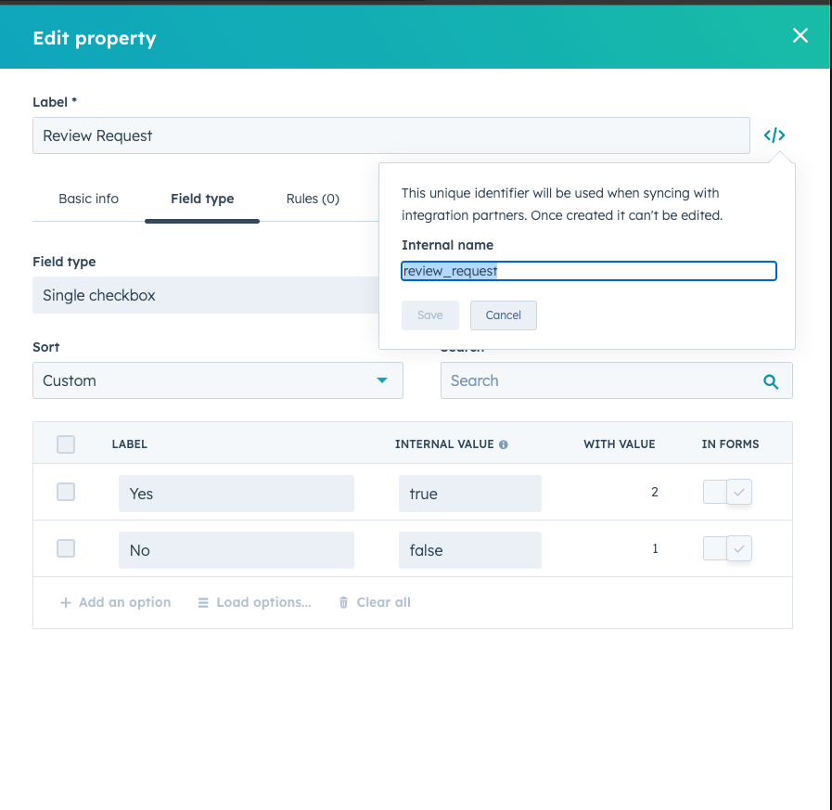The width and height of the screenshot is (832, 810).
Task: Open the Sort dropdown set to Custom
Action: pos(218,380)
